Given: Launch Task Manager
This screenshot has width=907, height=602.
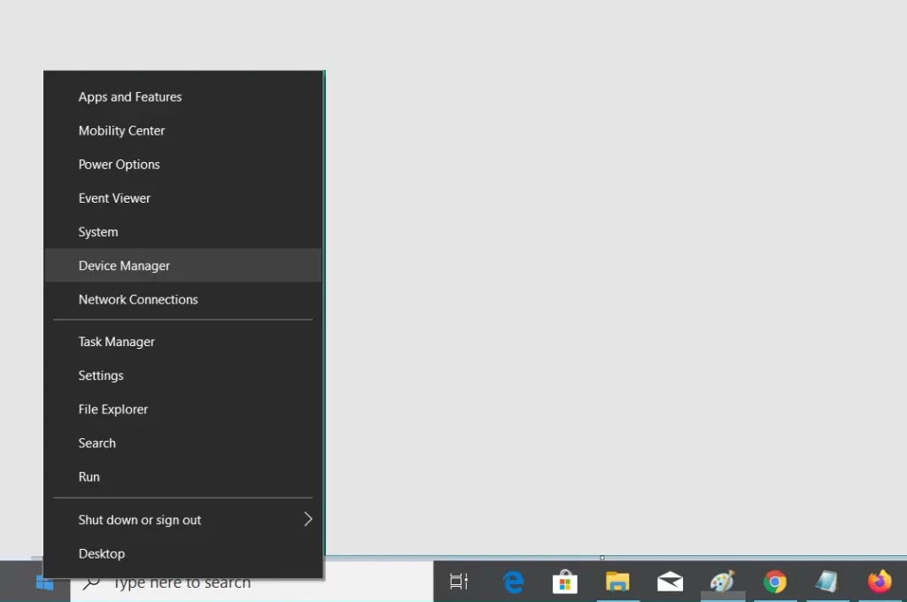Looking at the screenshot, I should pos(182,342).
